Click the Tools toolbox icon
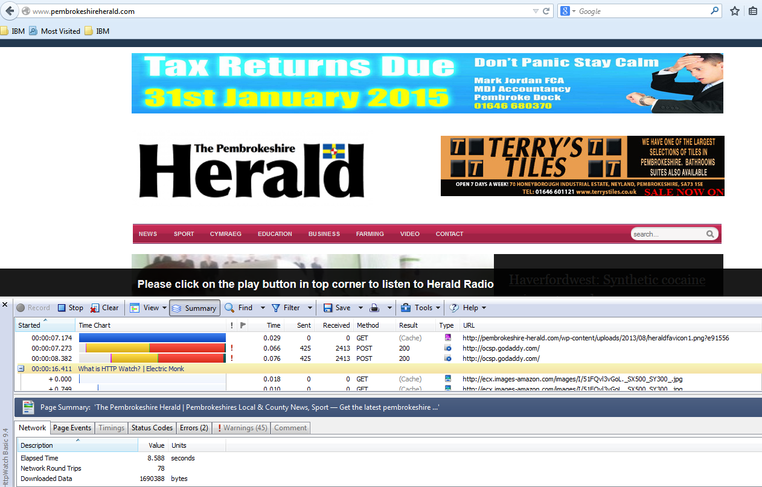 406,308
